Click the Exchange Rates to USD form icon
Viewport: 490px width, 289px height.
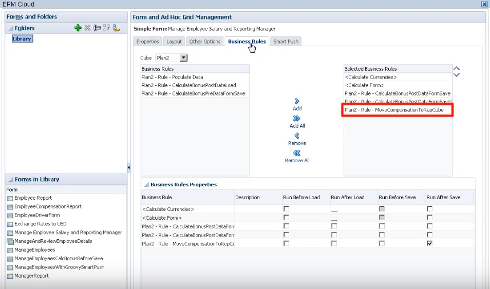click(x=10, y=224)
